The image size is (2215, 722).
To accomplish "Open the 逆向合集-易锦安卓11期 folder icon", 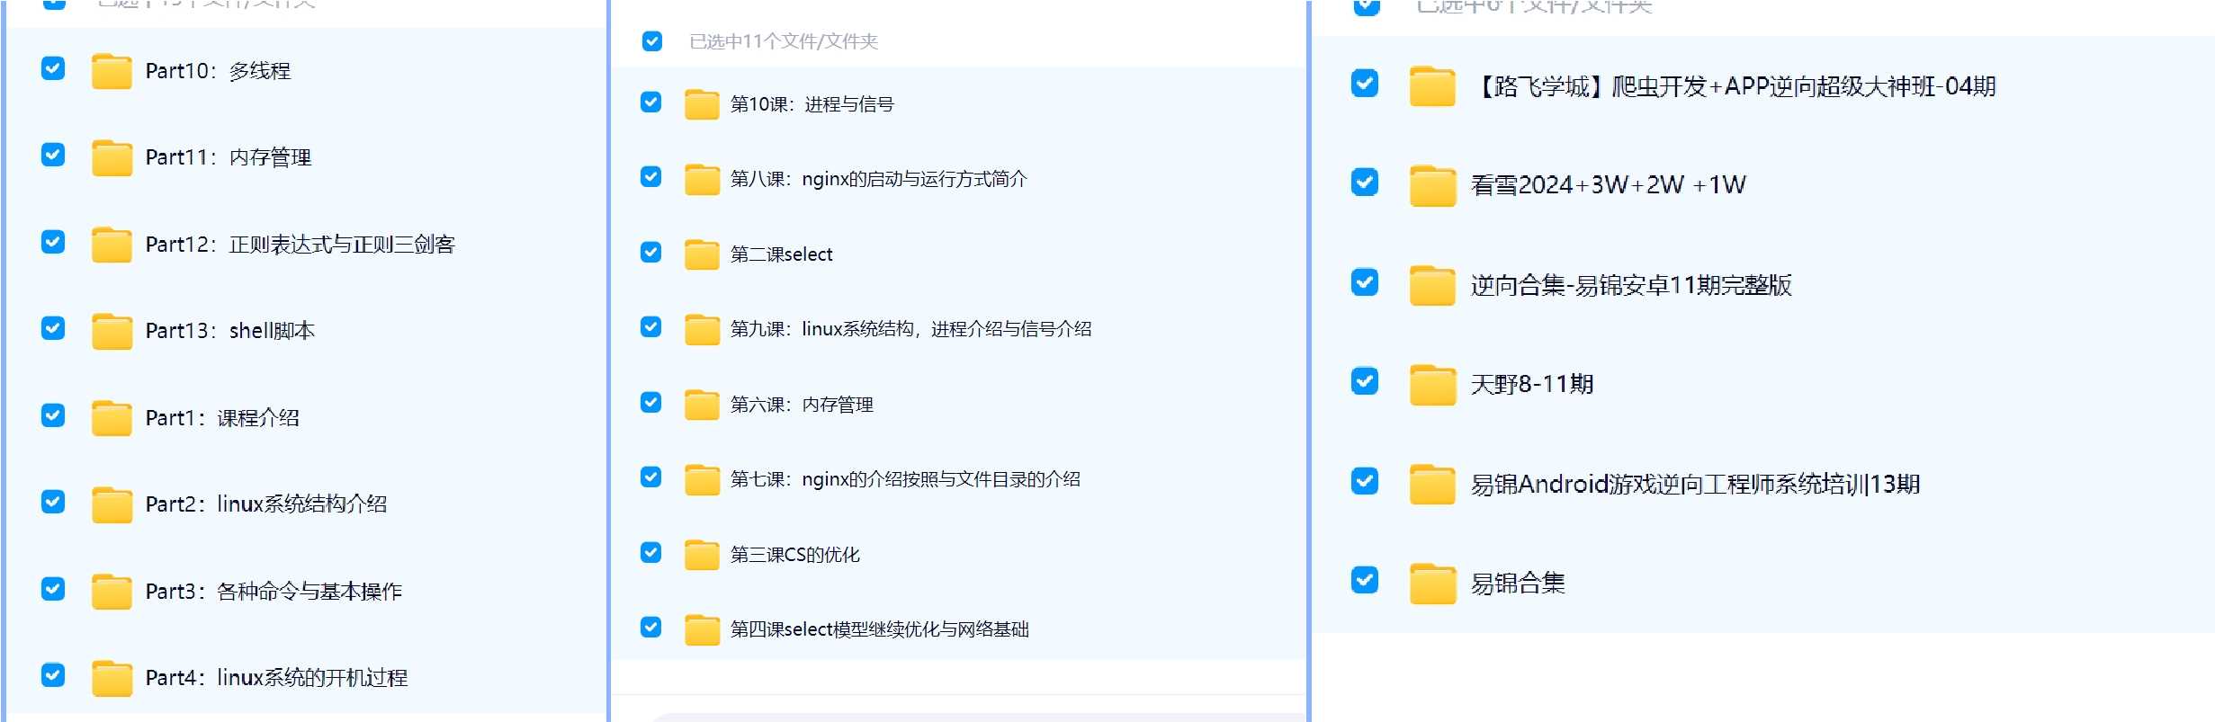I will [1432, 285].
